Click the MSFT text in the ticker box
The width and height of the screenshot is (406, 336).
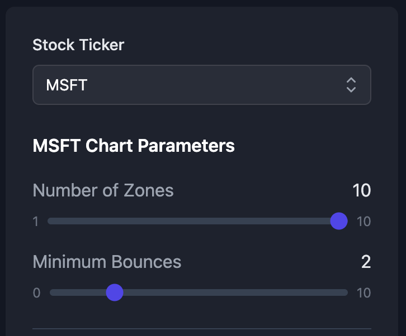click(67, 85)
